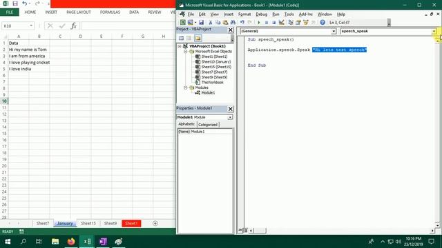This screenshot has width=442, height=248.
Task: Open Tools menu in VBA editor
Action: click(x=289, y=14)
